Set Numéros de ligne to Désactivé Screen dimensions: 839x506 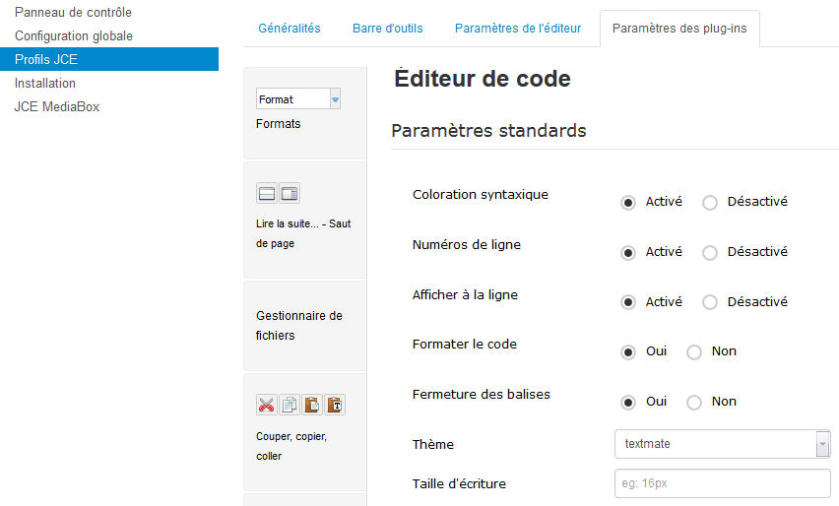coord(710,252)
